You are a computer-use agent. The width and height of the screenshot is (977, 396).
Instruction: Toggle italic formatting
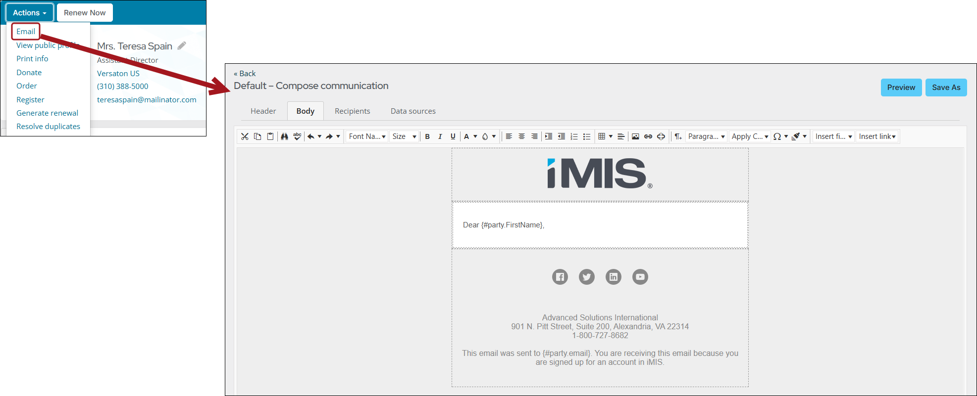coord(440,136)
